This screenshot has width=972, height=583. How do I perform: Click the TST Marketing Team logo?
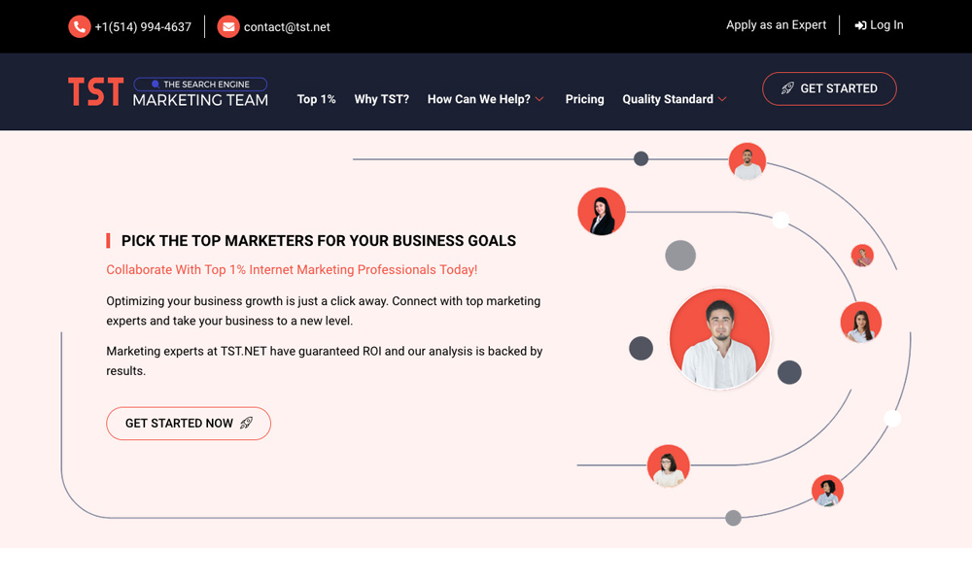coord(168,91)
